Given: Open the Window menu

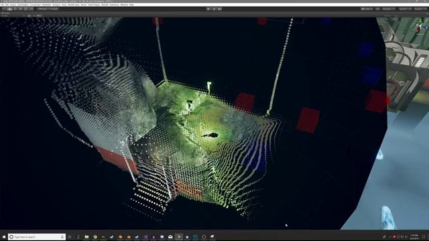Looking at the screenshot, I should coord(124,5).
